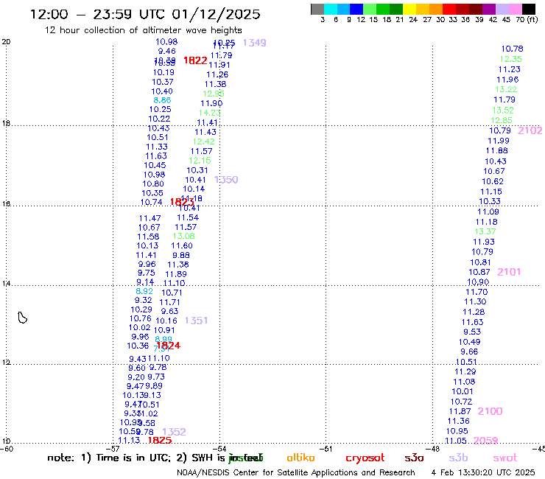
Task: Click the pink swot time marker '2102'
Action: tap(530, 130)
